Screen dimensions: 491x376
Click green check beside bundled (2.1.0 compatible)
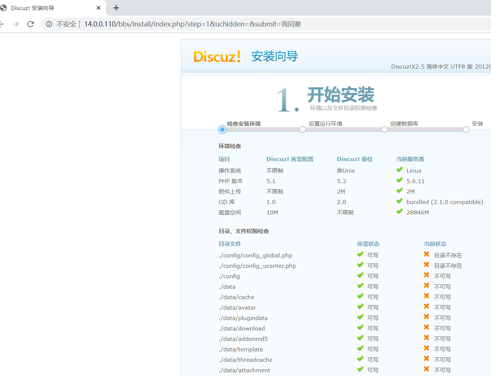click(x=400, y=201)
